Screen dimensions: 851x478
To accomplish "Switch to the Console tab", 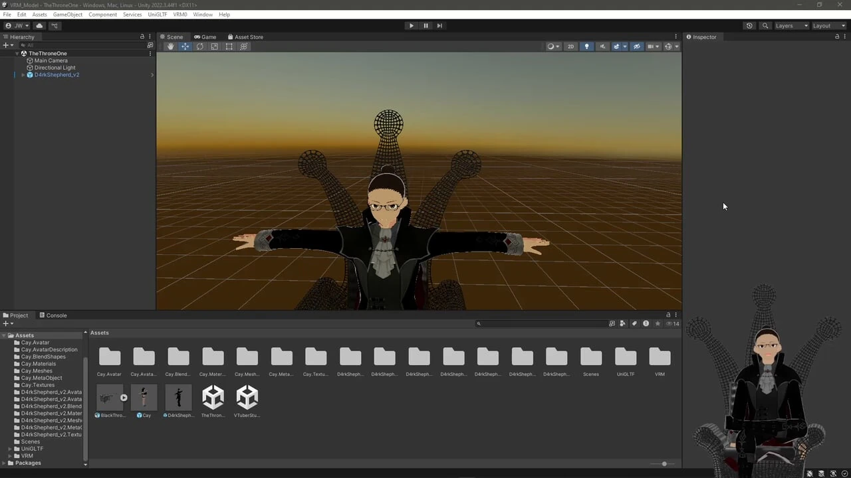I will [53, 315].
